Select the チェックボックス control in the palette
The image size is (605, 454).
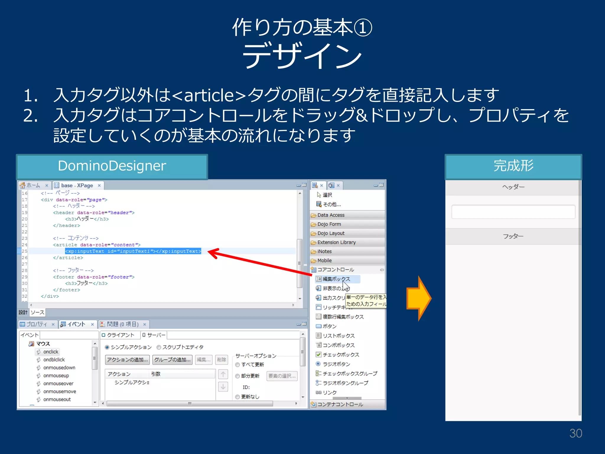coord(337,354)
